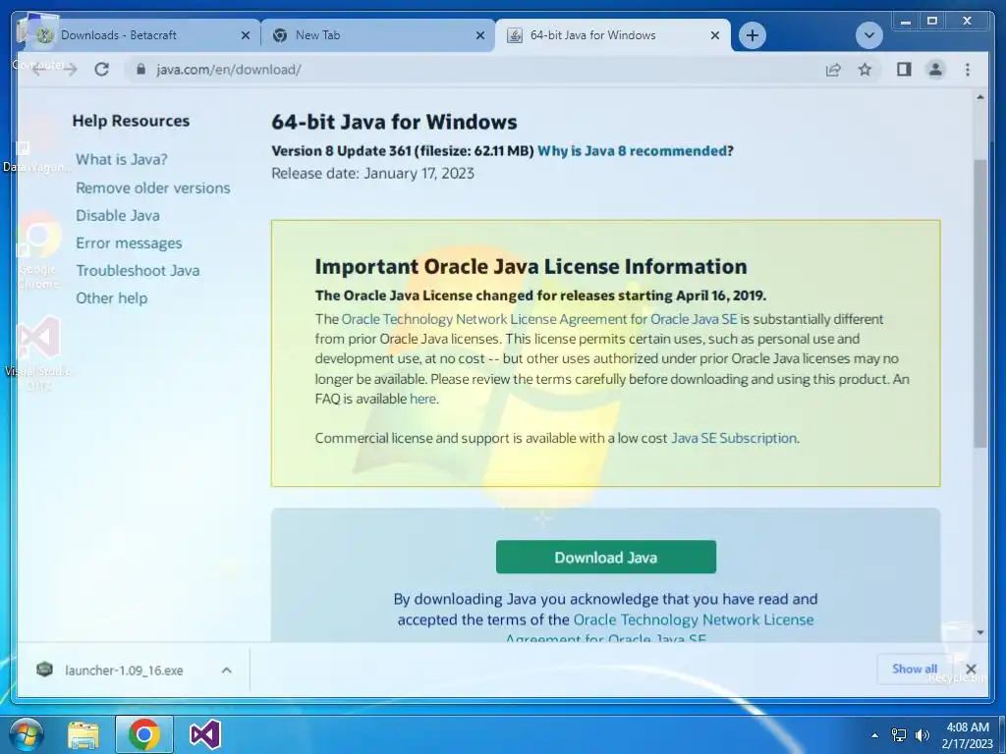This screenshot has width=1006, height=754.
Task: Click Release date: January 17, 2023 text
Action: [372, 173]
